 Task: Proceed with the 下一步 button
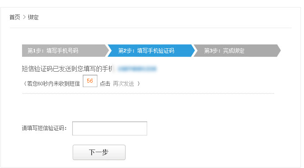click(x=99, y=152)
